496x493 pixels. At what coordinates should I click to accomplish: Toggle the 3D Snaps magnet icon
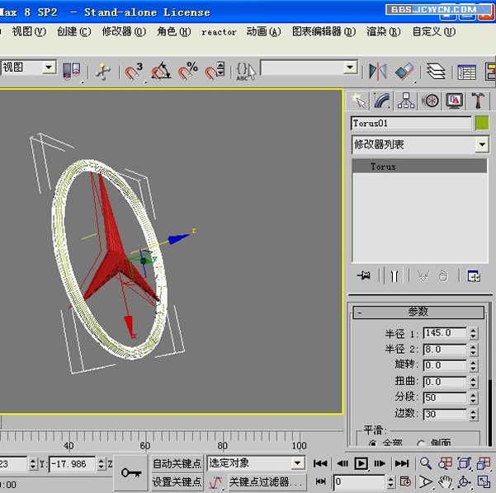[134, 72]
